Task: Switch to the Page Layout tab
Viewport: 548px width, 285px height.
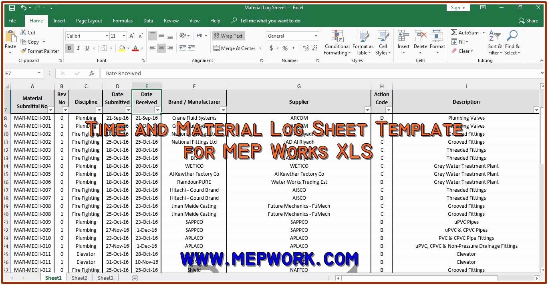Action: tap(89, 21)
